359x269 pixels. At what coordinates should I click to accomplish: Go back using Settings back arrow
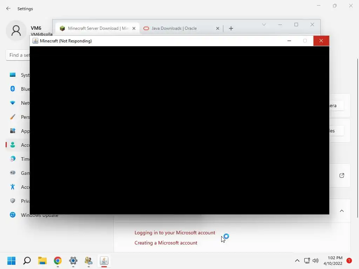tap(8, 8)
